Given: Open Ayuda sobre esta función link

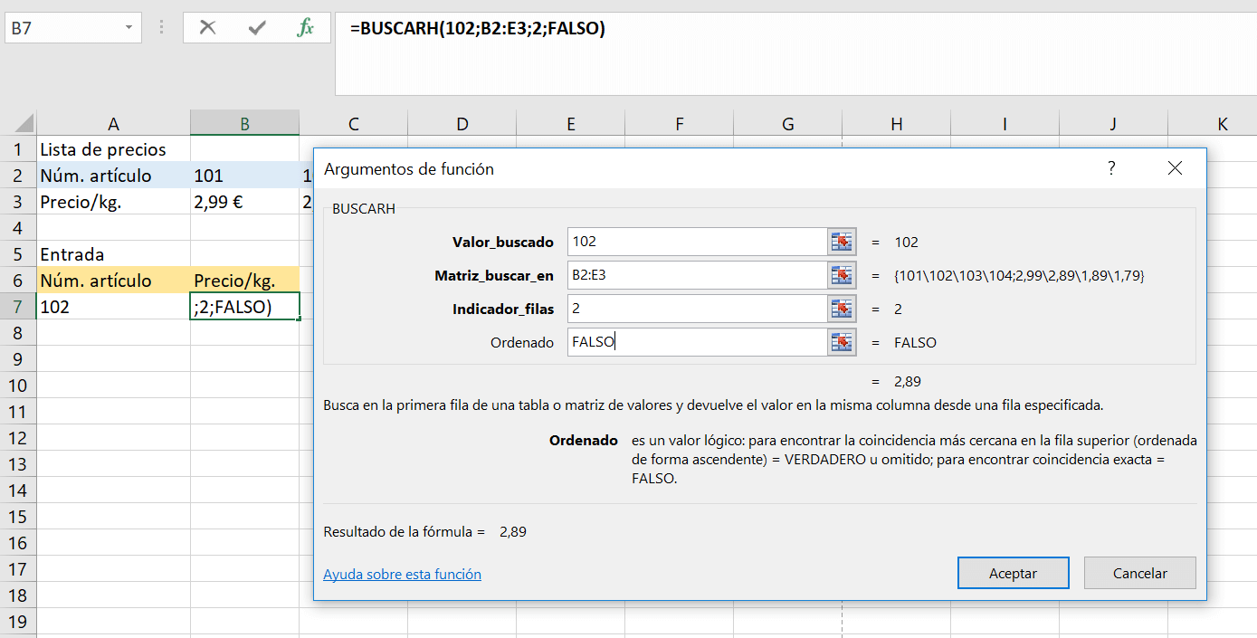Looking at the screenshot, I should pos(402,574).
